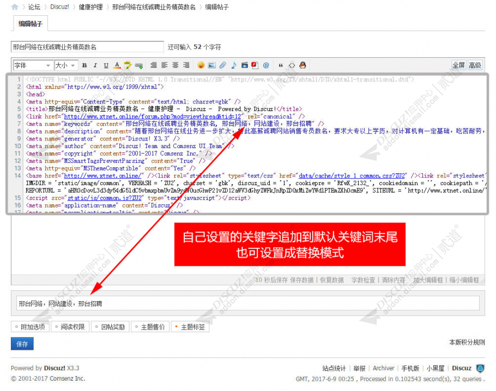
Task: Toggle italic formatting in editor toolbar
Action: click(95, 65)
